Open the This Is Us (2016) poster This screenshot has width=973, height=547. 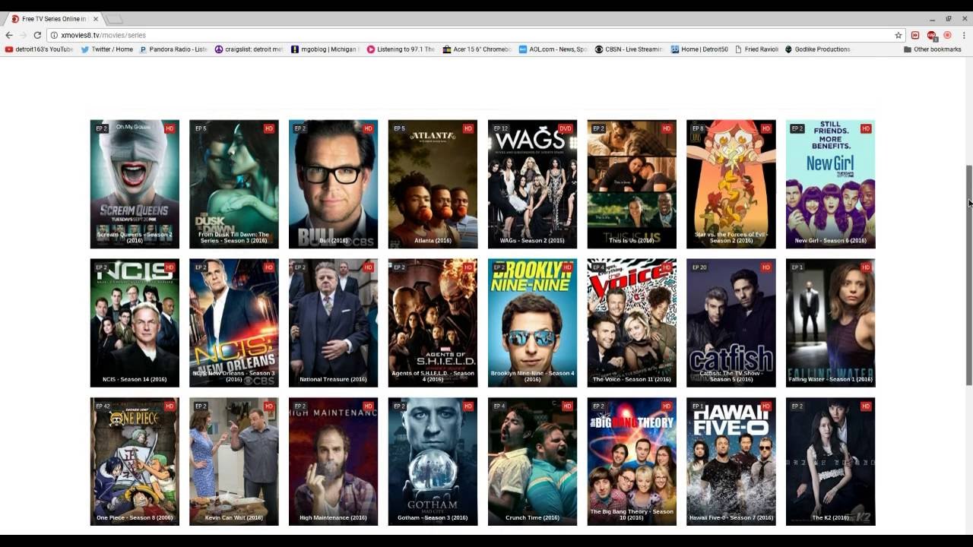pos(632,184)
